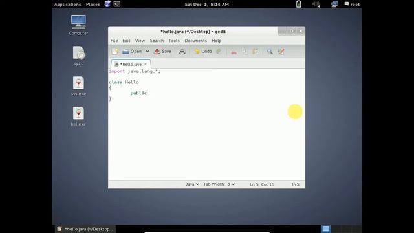Close the *hello.java tab
Viewport: 414px width, 233px height.
[x=146, y=64]
